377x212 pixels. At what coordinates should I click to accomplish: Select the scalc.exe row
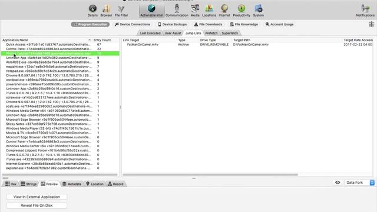click(60, 106)
